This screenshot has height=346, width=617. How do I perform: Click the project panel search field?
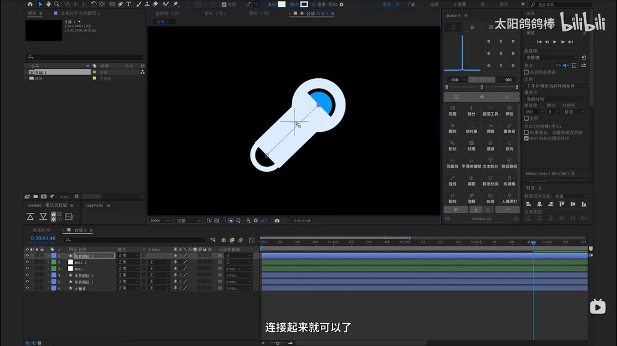coord(85,57)
